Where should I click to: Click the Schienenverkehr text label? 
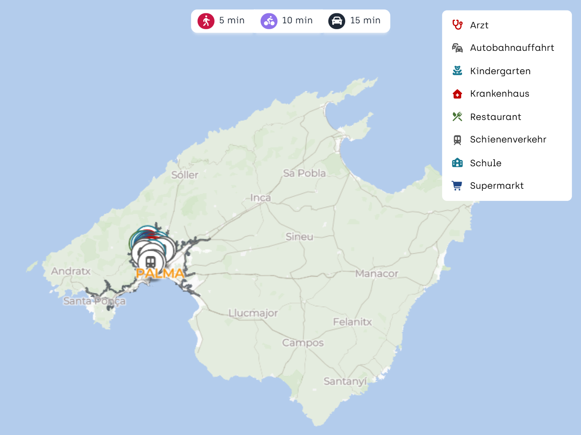coord(508,140)
